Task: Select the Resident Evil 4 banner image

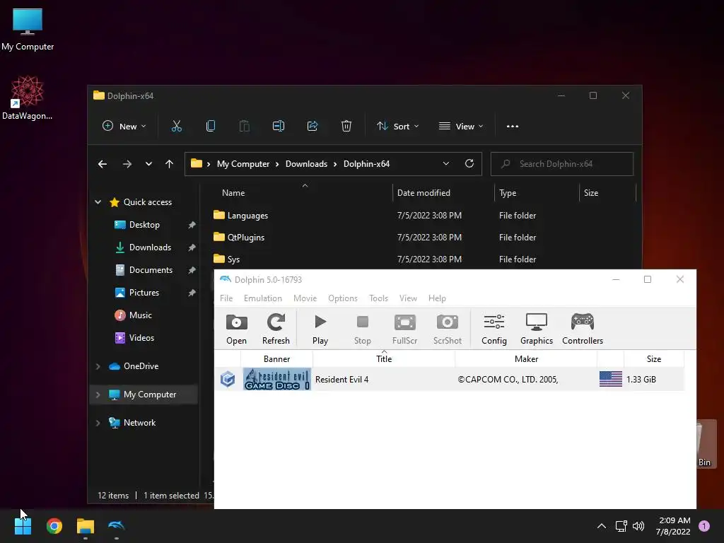Action: [x=276, y=379]
